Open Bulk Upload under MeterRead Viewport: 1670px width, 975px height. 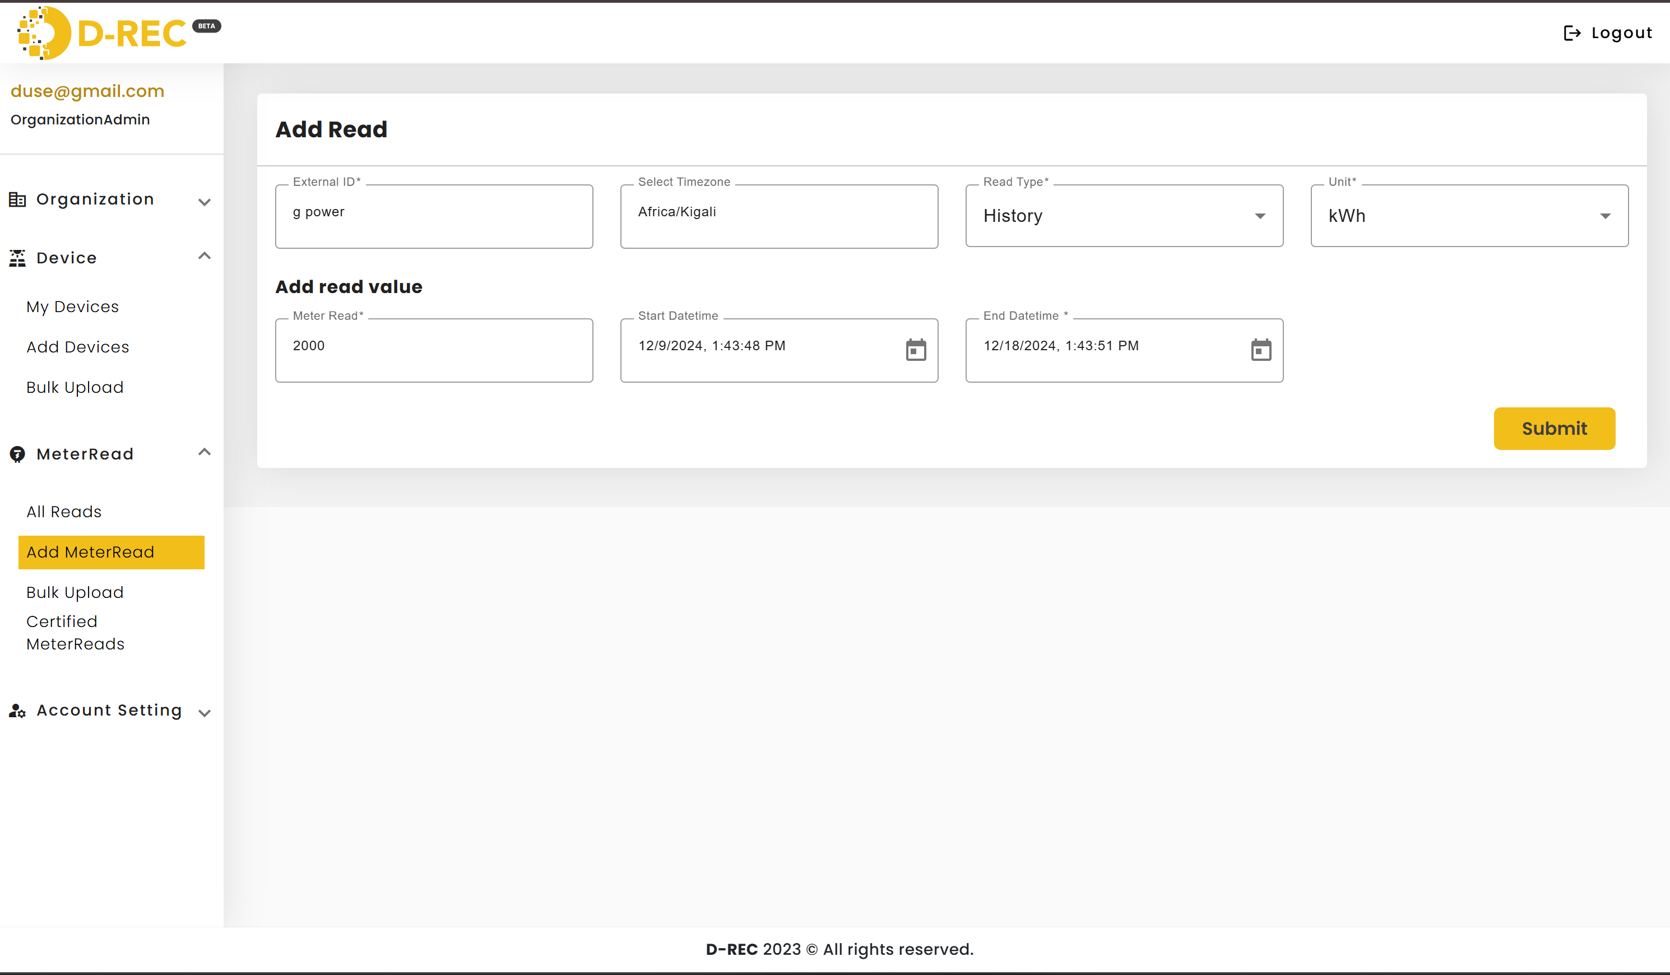[x=75, y=592]
